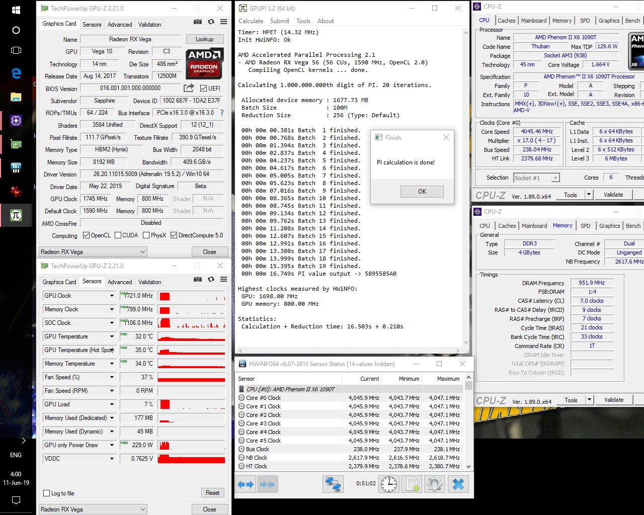Open the notification center in taskbar
The height and width of the screenshot is (515, 644).
[16, 500]
